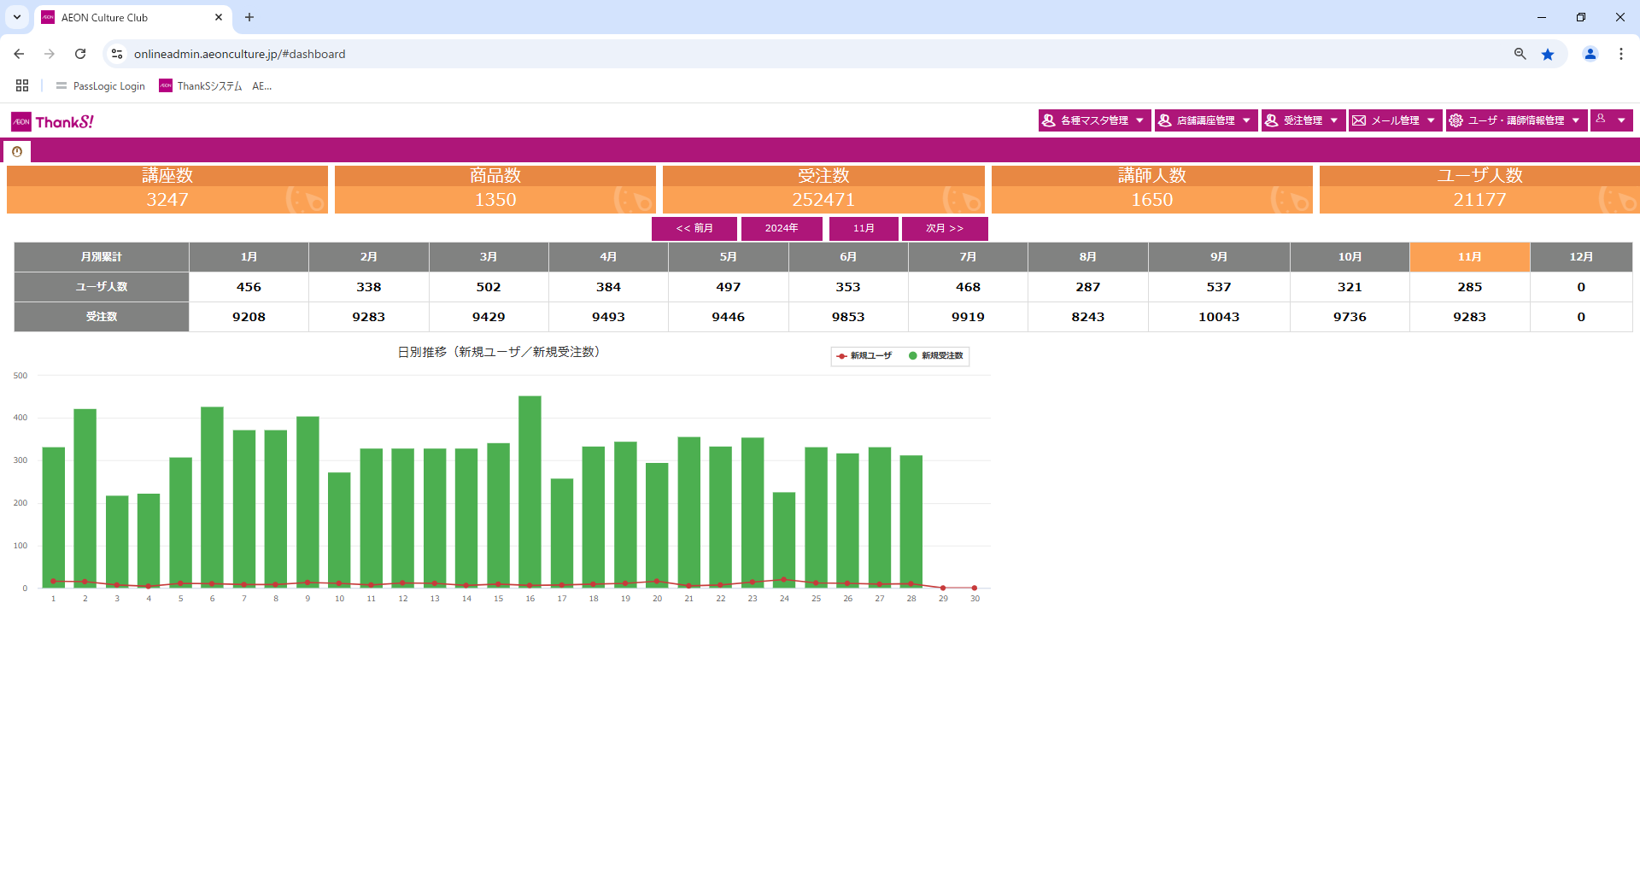Open the PassLogic Login bookmark

point(101,86)
